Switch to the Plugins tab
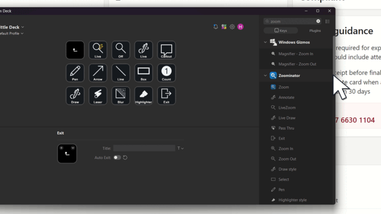This screenshot has height=214, width=381. click(315, 30)
